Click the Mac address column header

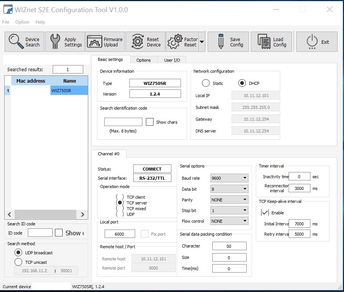click(x=31, y=81)
